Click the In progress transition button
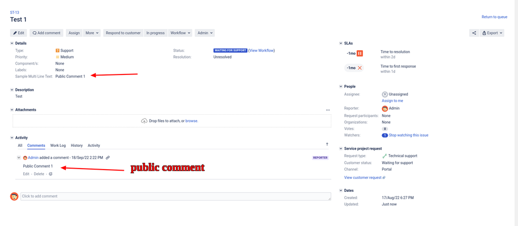This screenshot has height=226, width=518. (x=155, y=33)
